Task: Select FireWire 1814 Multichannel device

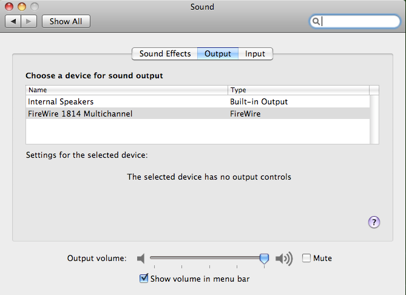Action: tap(198, 114)
